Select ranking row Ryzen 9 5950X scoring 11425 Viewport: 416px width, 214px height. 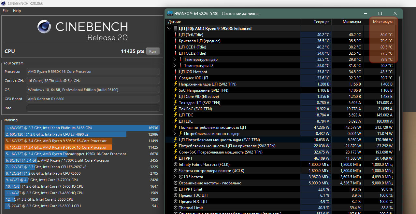point(81,147)
